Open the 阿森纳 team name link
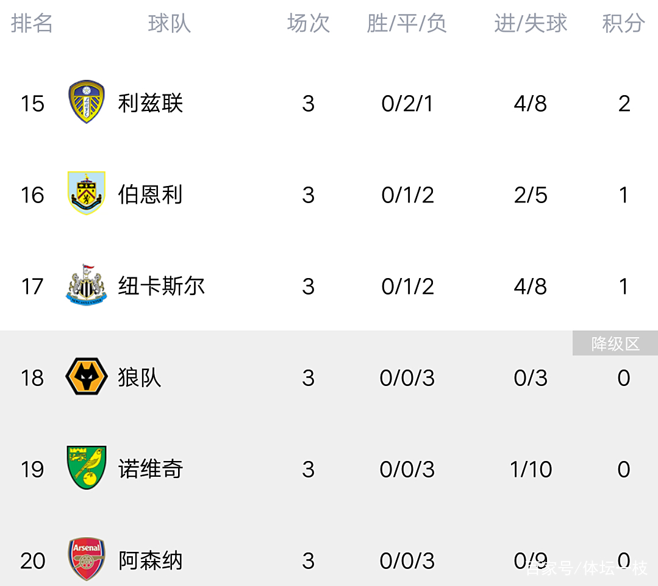The image size is (658, 586). 151,560
